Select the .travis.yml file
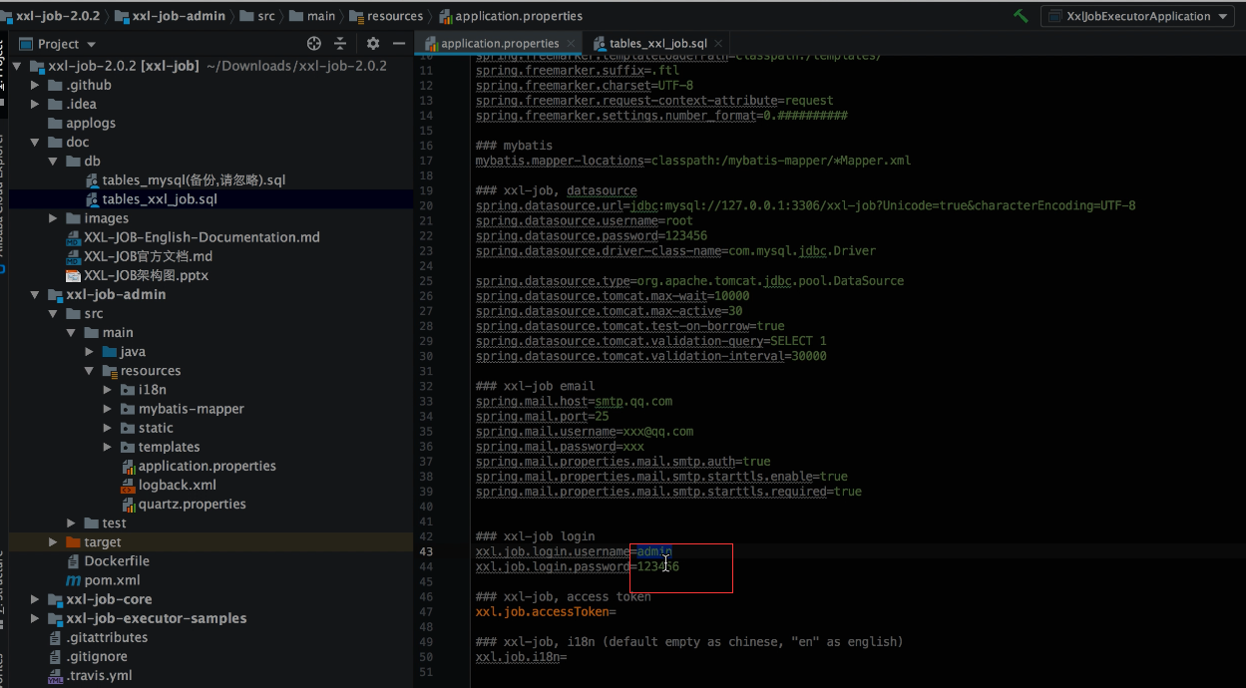This screenshot has height=688, width=1246. (99, 675)
